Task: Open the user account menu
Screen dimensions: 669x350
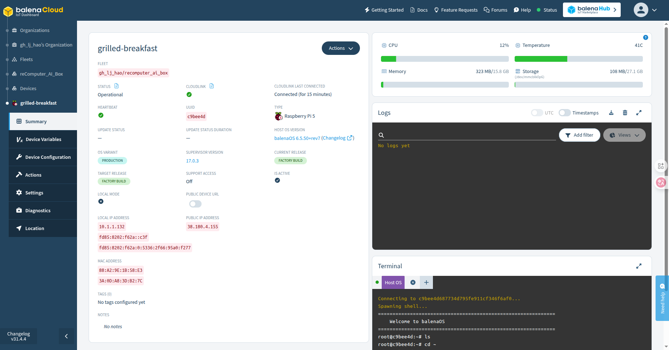Action: [645, 10]
